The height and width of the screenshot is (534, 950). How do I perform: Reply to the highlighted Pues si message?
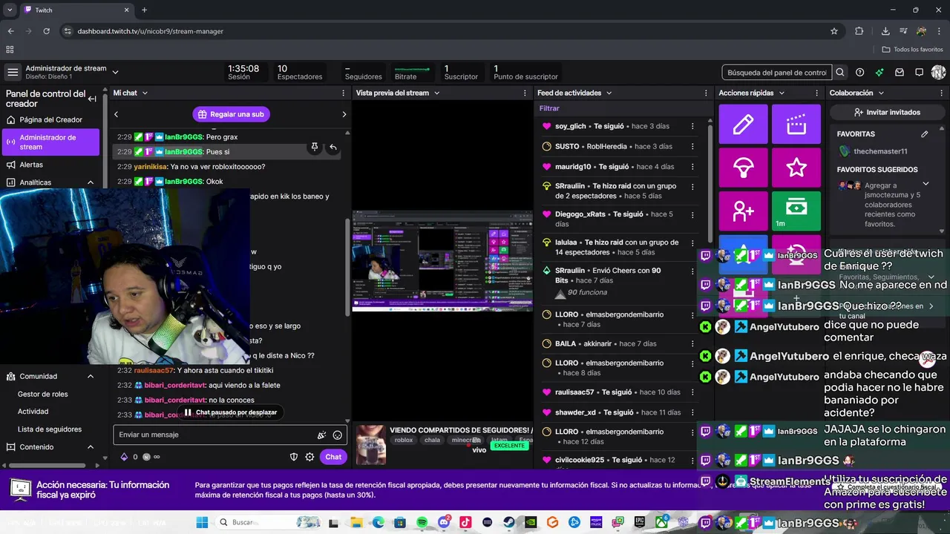(x=333, y=147)
